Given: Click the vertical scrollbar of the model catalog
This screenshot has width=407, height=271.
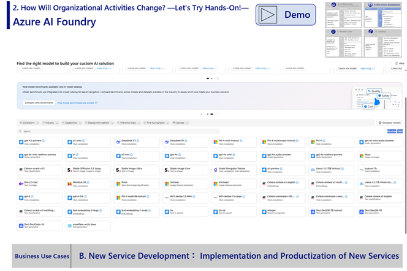Looking at the screenshot, I should coord(405,165).
